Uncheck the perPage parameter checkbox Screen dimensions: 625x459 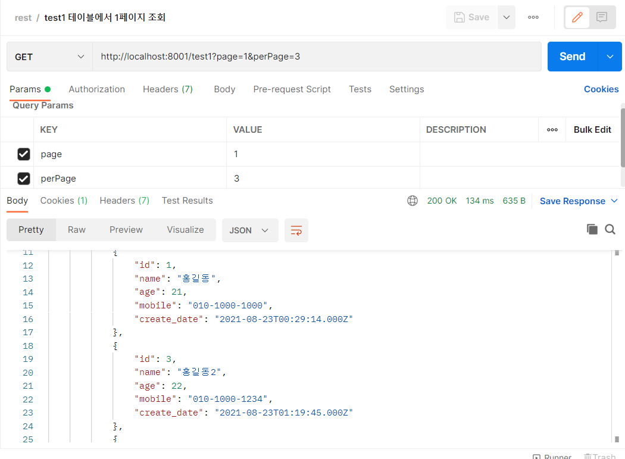click(24, 178)
